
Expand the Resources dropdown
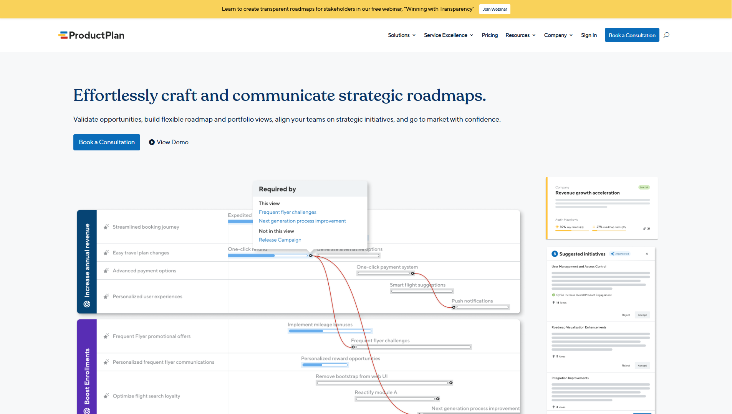(520, 35)
